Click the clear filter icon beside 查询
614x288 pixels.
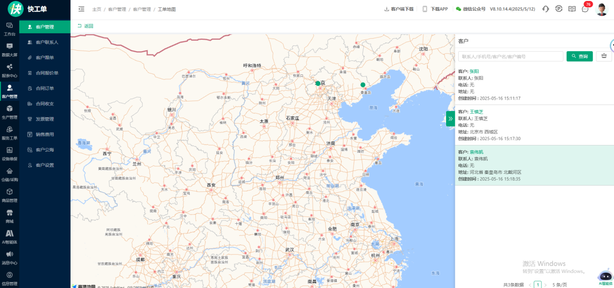click(x=603, y=56)
